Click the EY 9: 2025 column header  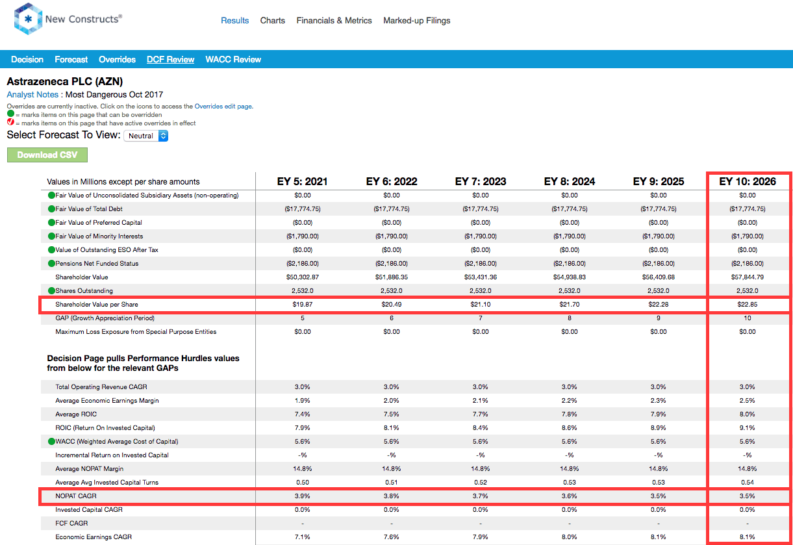(659, 182)
